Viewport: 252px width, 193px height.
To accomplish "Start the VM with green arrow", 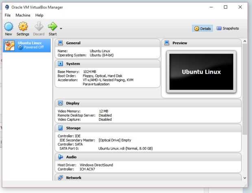I will [x=52, y=26].
